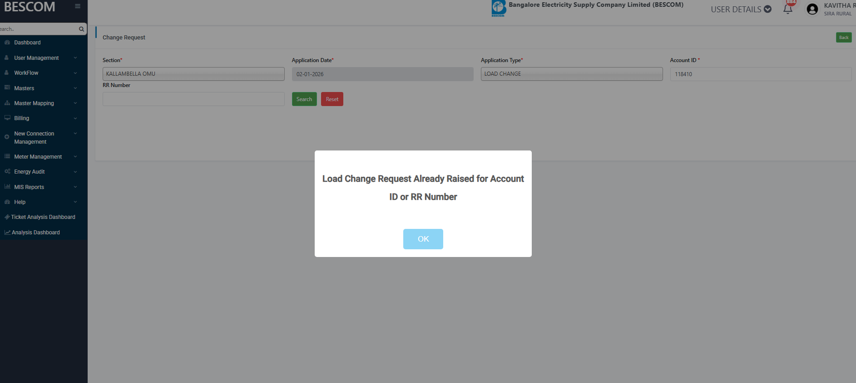Click the Ticket Analysis Dashboard icon

pos(7,217)
